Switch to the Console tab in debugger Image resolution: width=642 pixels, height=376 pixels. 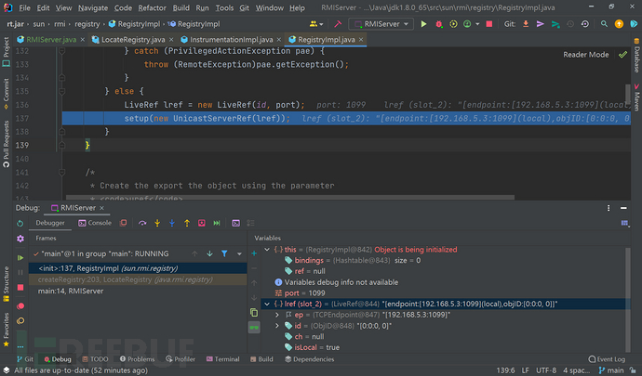pyautogui.click(x=95, y=223)
